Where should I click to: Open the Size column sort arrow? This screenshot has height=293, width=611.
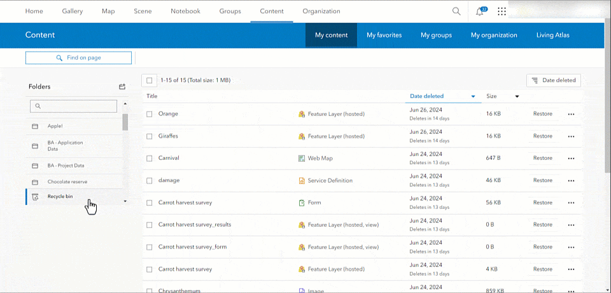[517, 97]
